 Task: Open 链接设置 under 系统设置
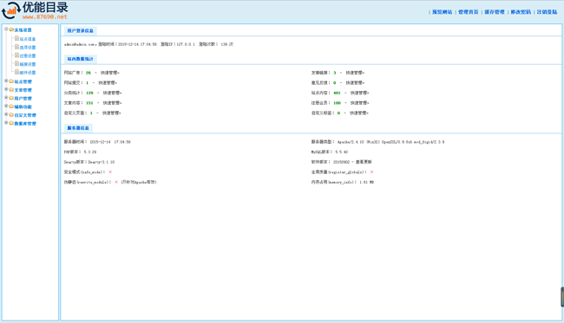point(28,64)
